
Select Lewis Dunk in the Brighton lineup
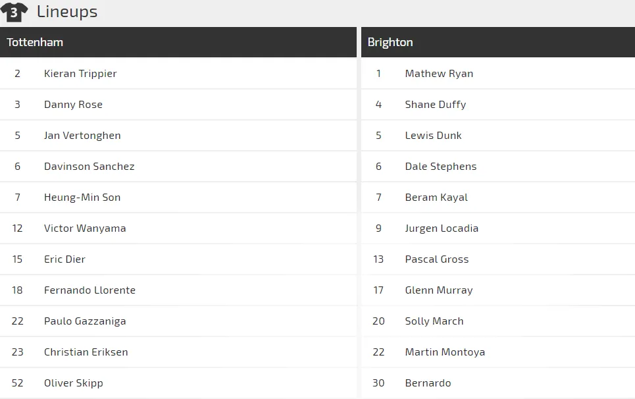pos(434,136)
